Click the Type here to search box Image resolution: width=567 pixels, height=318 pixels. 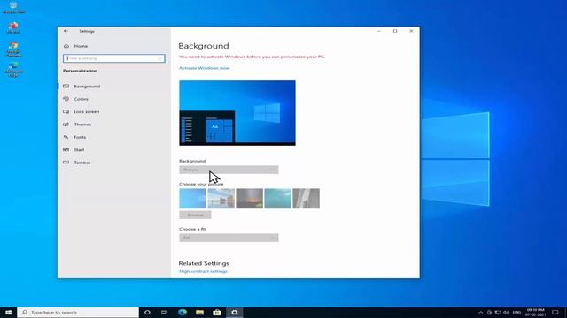click(78, 313)
